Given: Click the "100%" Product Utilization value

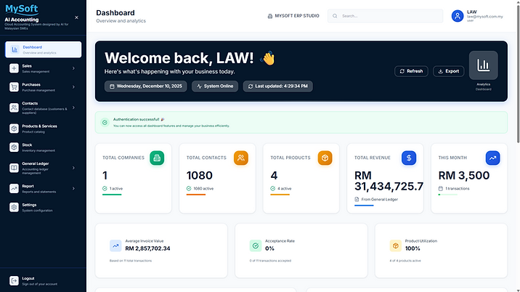Looking at the screenshot, I should 413,248.
